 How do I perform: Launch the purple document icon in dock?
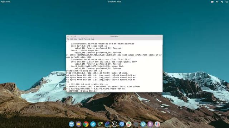(x=150, y=124)
